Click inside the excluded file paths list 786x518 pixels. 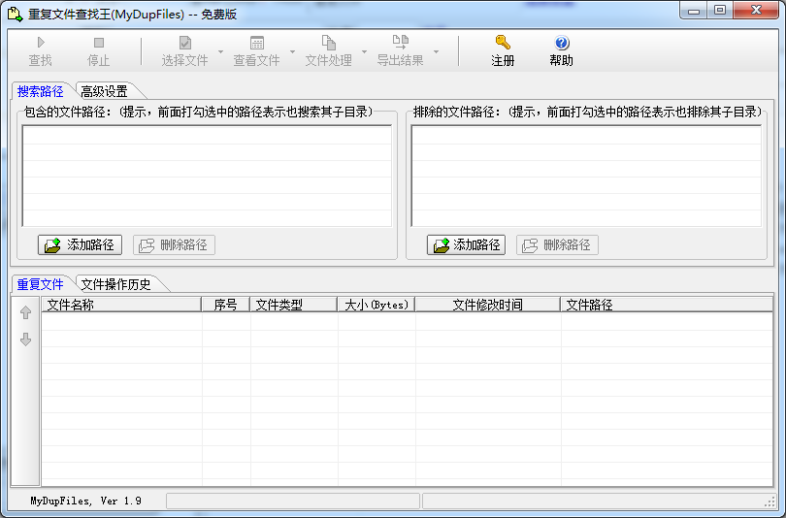(586, 176)
